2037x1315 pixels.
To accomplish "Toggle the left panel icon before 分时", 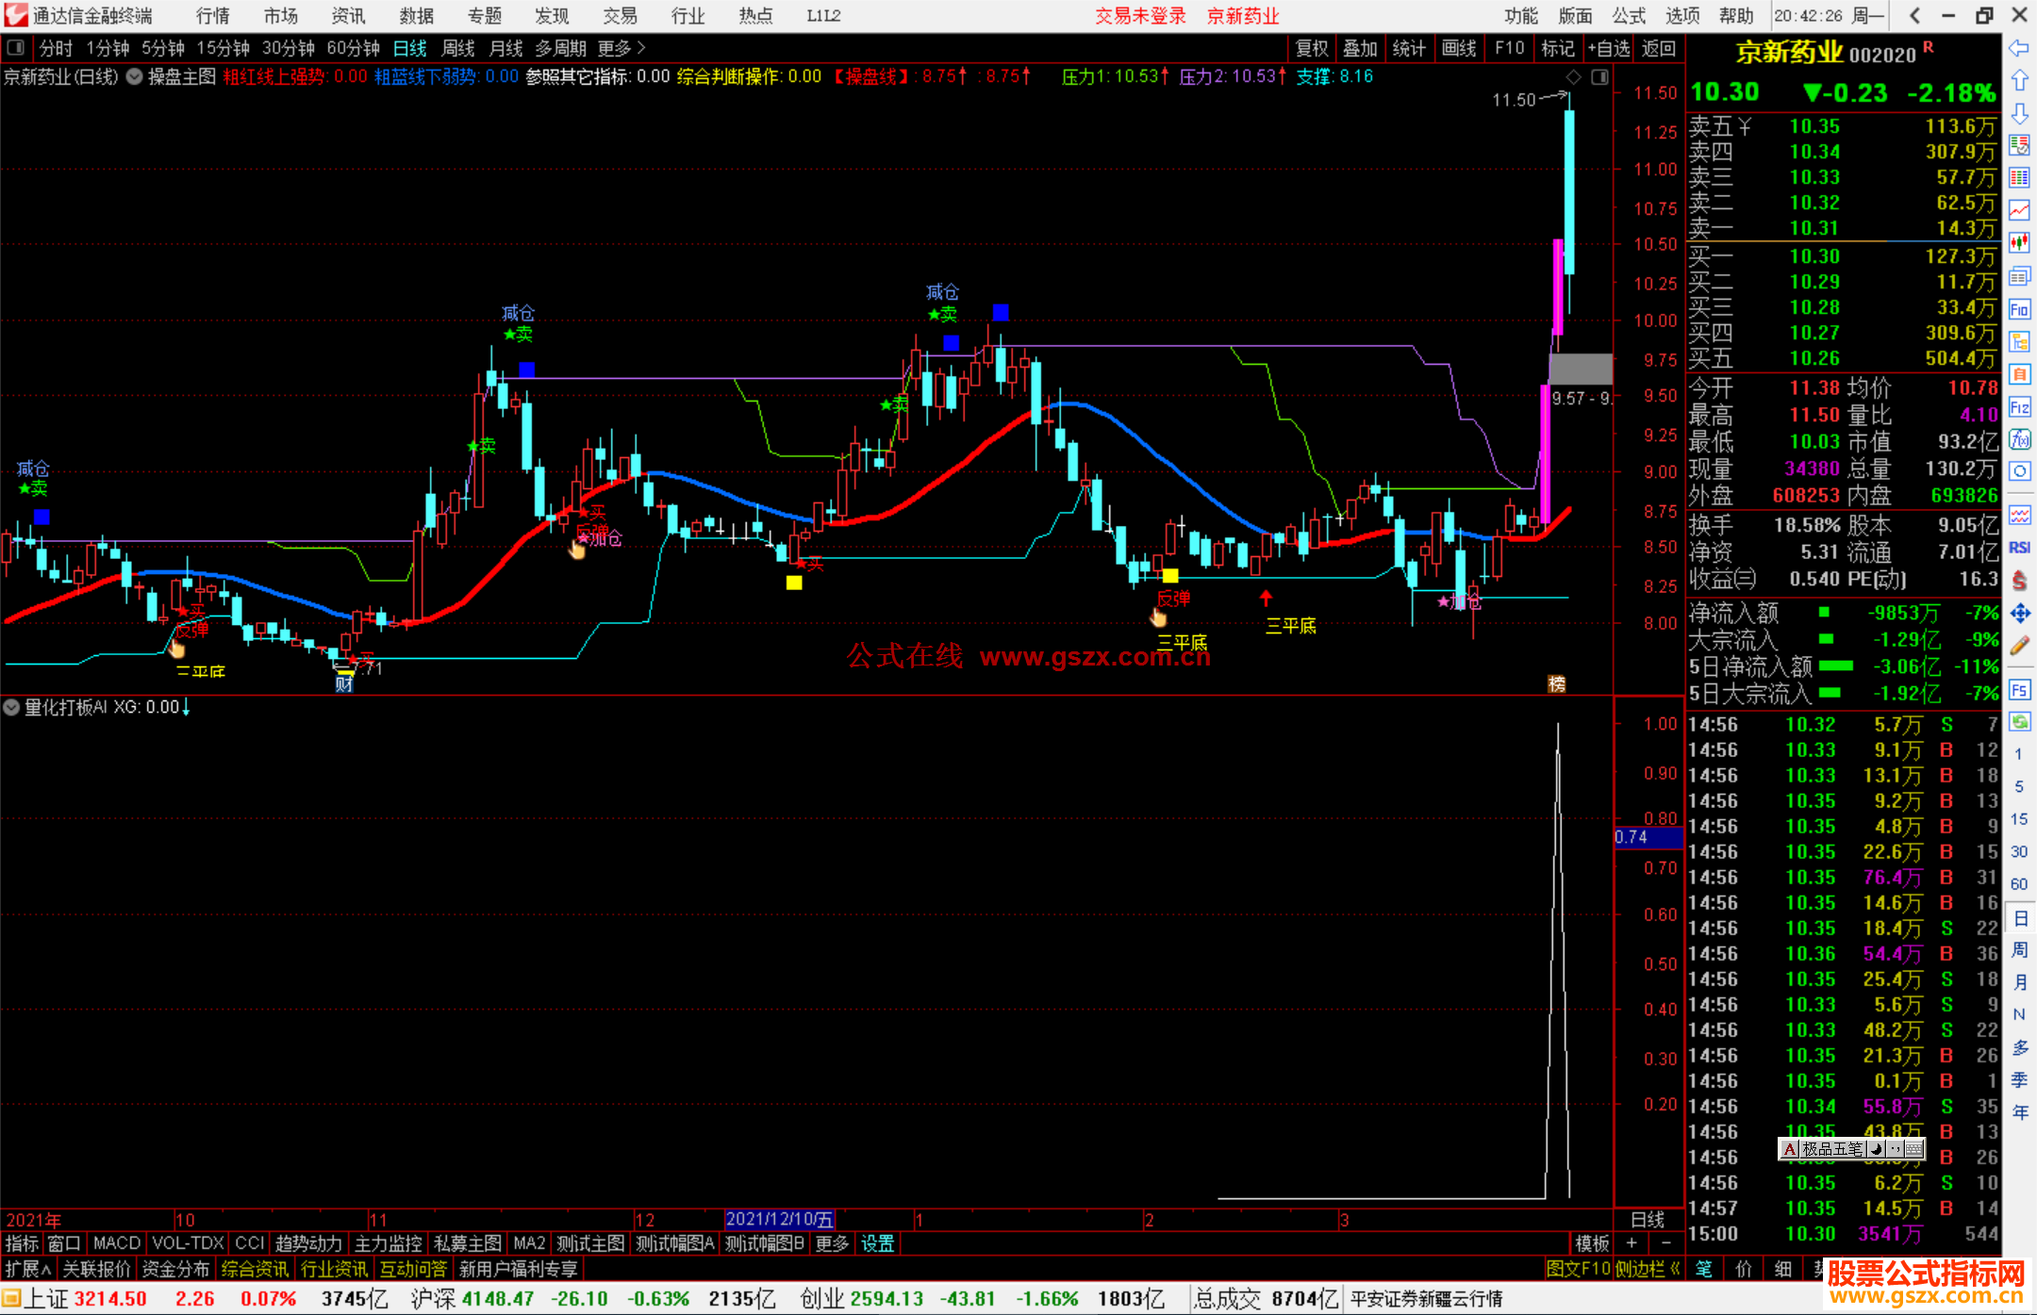I will click(16, 48).
